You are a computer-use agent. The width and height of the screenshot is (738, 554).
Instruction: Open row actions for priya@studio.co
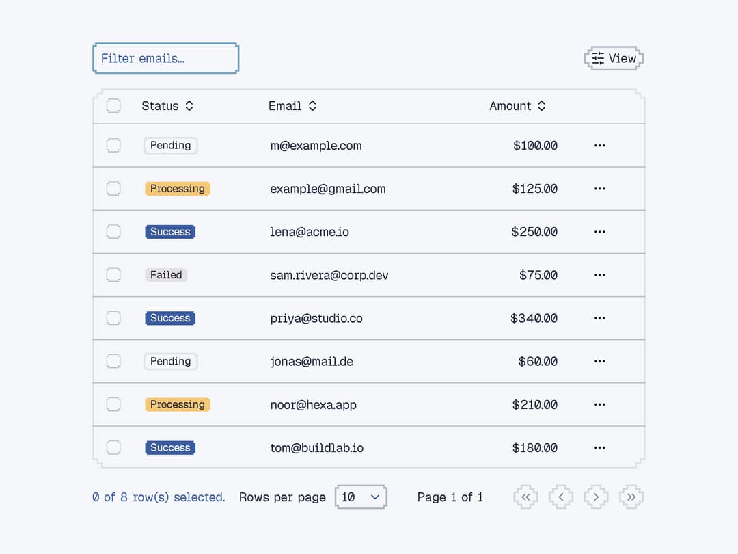pyautogui.click(x=599, y=318)
